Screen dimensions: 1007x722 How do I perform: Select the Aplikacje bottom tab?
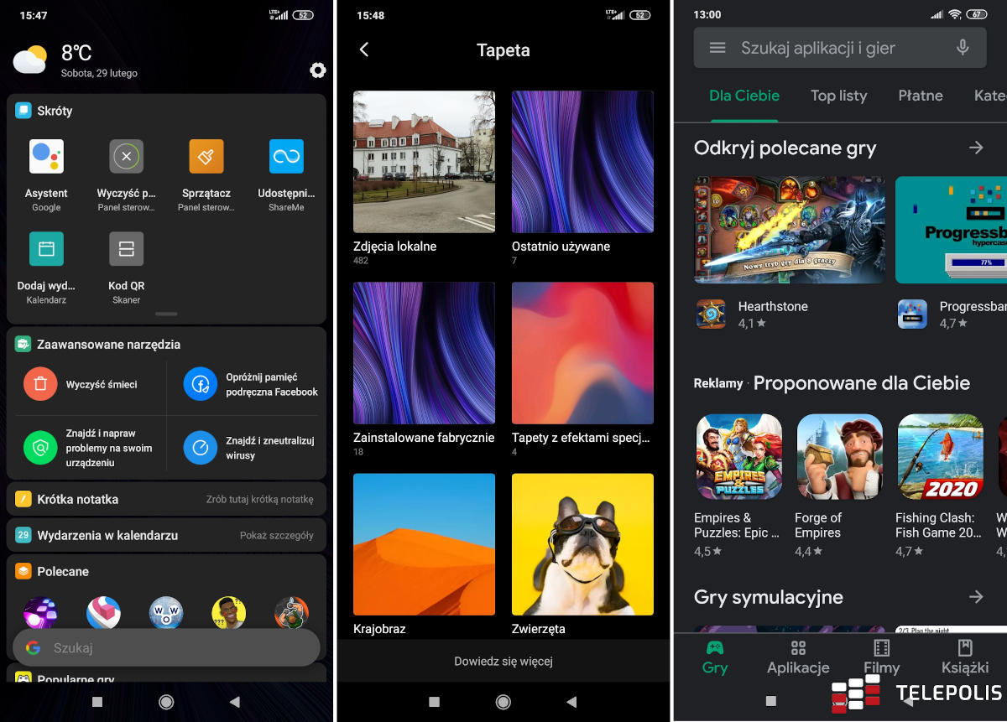tap(798, 657)
